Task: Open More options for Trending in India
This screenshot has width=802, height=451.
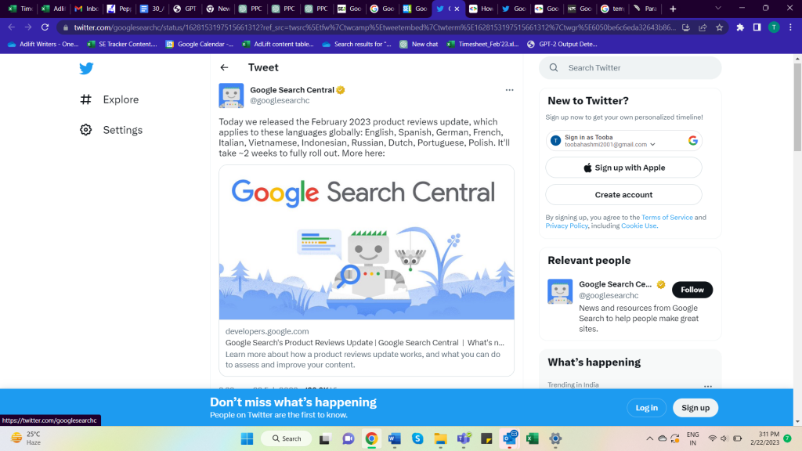Action: (708, 386)
